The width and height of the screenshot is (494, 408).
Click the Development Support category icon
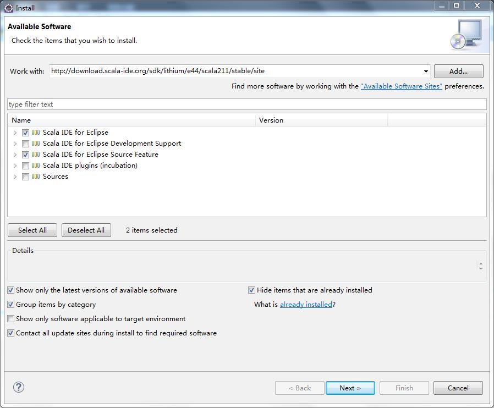pos(36,144)
